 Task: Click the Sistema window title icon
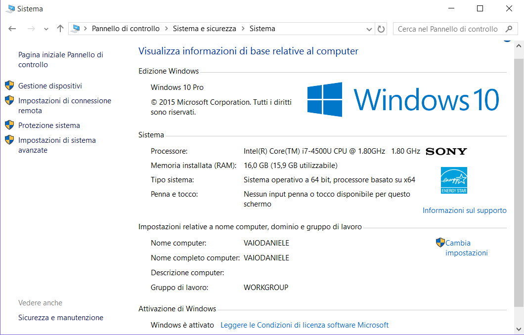pos(10,9)
